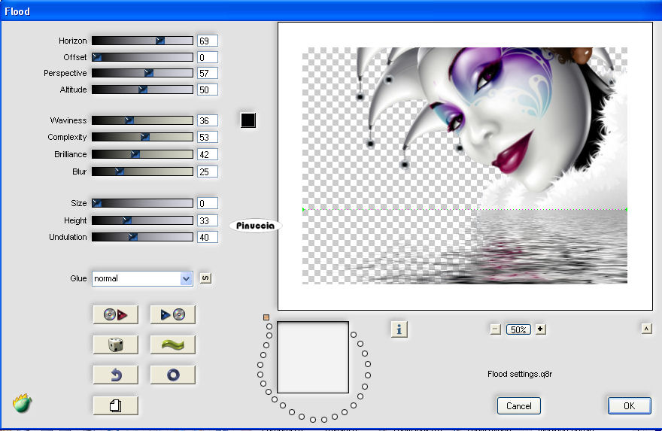Click the Altitude value field 50
662x431 pixels.
208,90
